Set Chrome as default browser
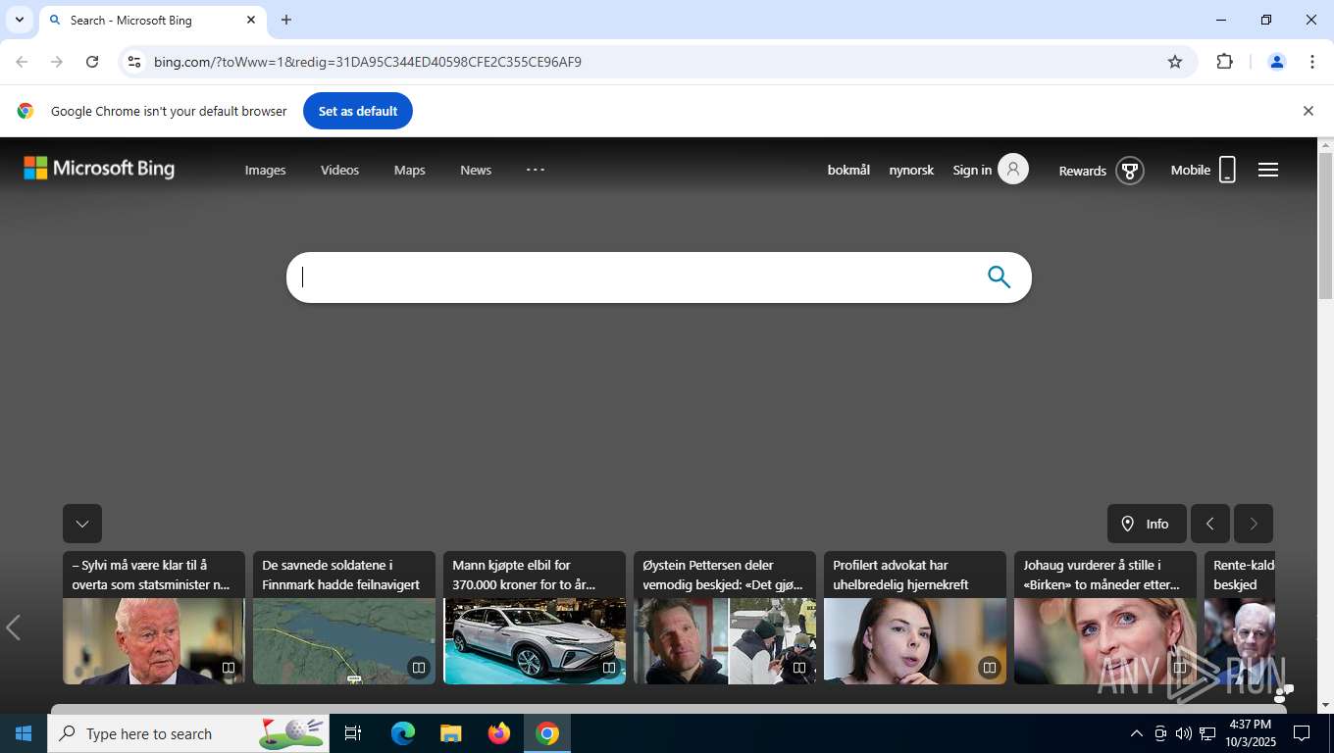 358,111
